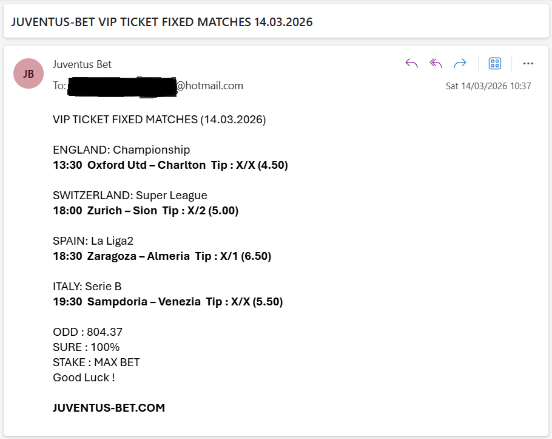Click the purple double-arrow Reply All glyph
The image size is (552, 439).
436,63
